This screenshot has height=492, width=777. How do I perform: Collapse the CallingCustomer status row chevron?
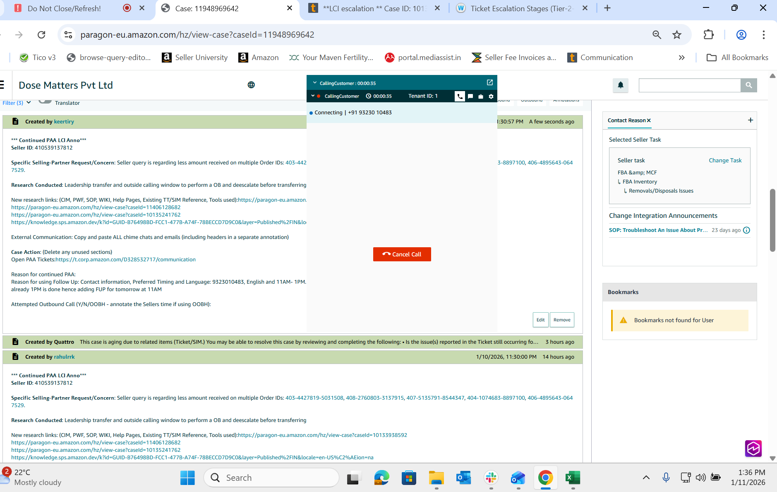(x=313, y=96)
